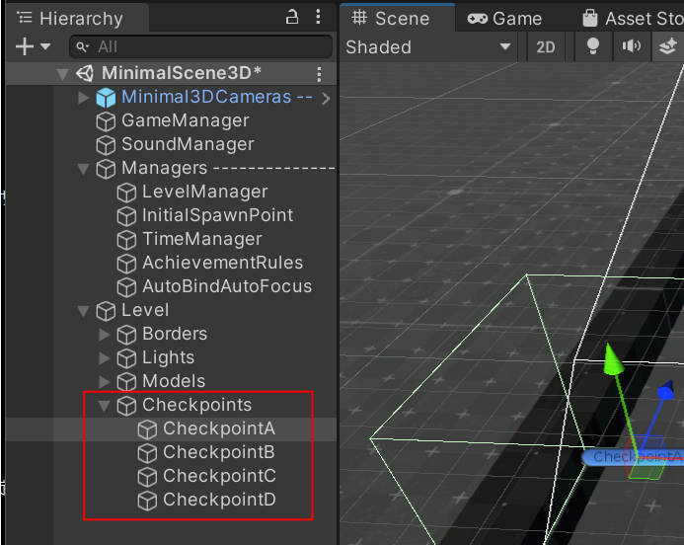Select AchievementRules object
The width and height of the screenshot is (684, 545).
(222, 263)
